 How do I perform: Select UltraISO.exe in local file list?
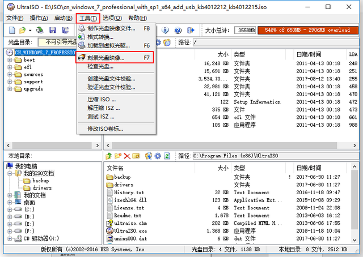click(130, 230)
